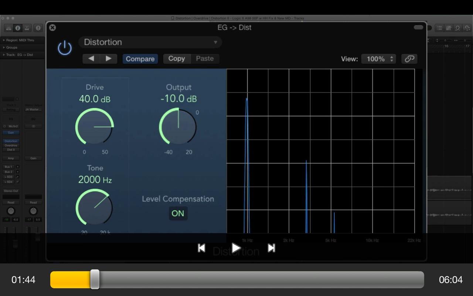
Task: Click the Compare button
Action: click(140, 59)
